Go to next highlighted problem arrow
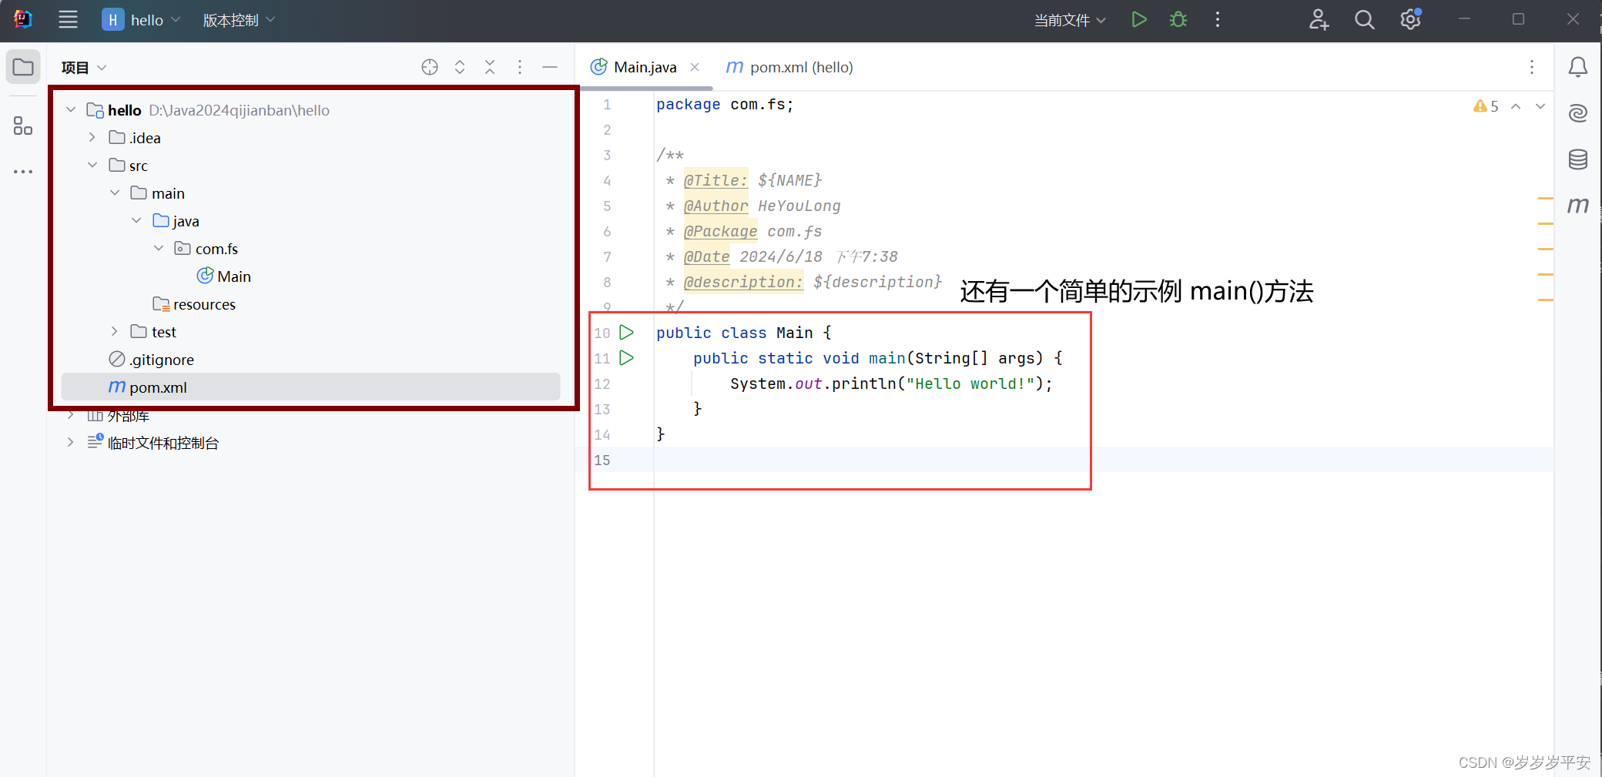 click(1540, 106)
